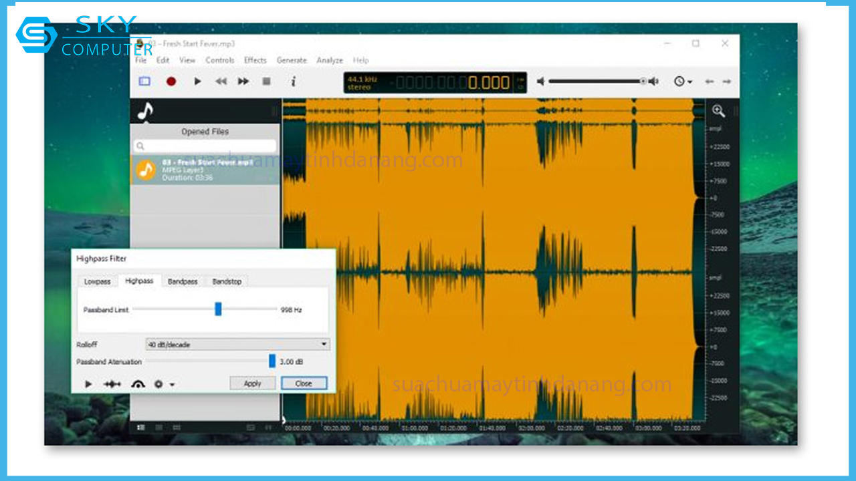Switch to the Bandpass tab
The height and width of the screenshot is (481, 856).
(183, 281)
